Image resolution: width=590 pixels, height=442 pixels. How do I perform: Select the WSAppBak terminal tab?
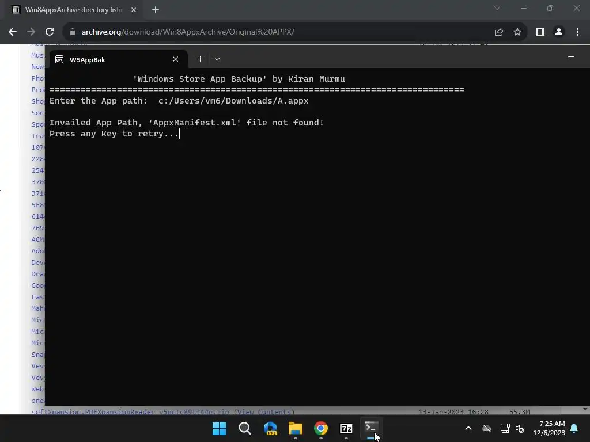[118, 59]
